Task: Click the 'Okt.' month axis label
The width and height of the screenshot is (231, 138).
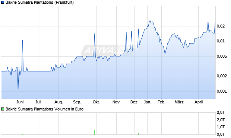Action: click(96, 102)
